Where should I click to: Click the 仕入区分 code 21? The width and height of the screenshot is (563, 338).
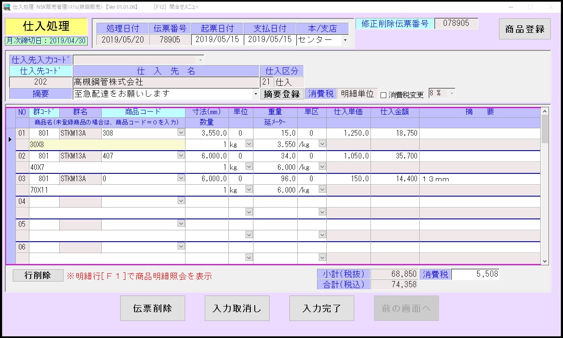(x=266, y=82)
